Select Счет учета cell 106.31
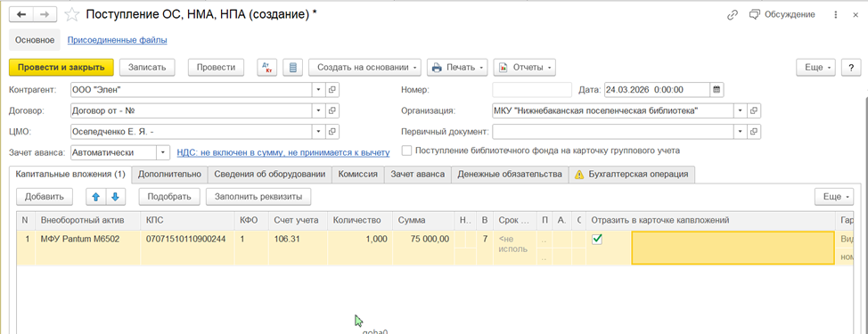This screenshot has width=868, height=334. point(298,248)
